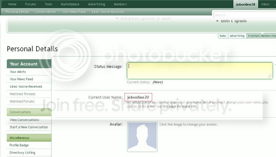Click the status box resize grip
Viewport: 276px width, 157px height.
click(269, 76)
